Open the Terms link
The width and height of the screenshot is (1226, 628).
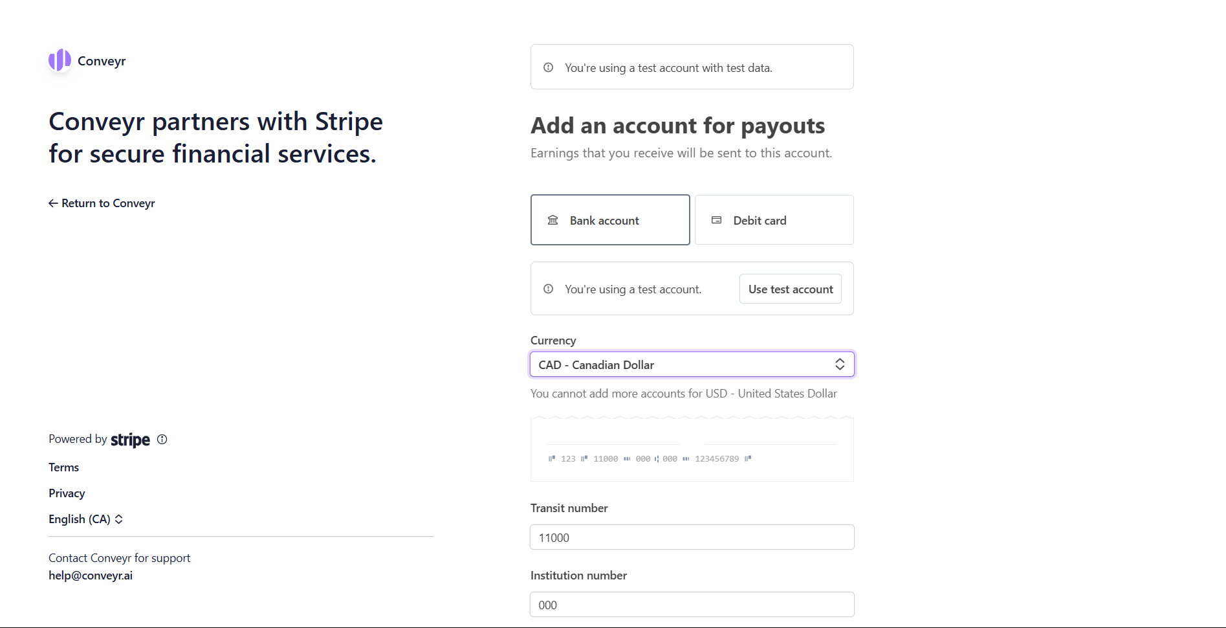(63, 467)
